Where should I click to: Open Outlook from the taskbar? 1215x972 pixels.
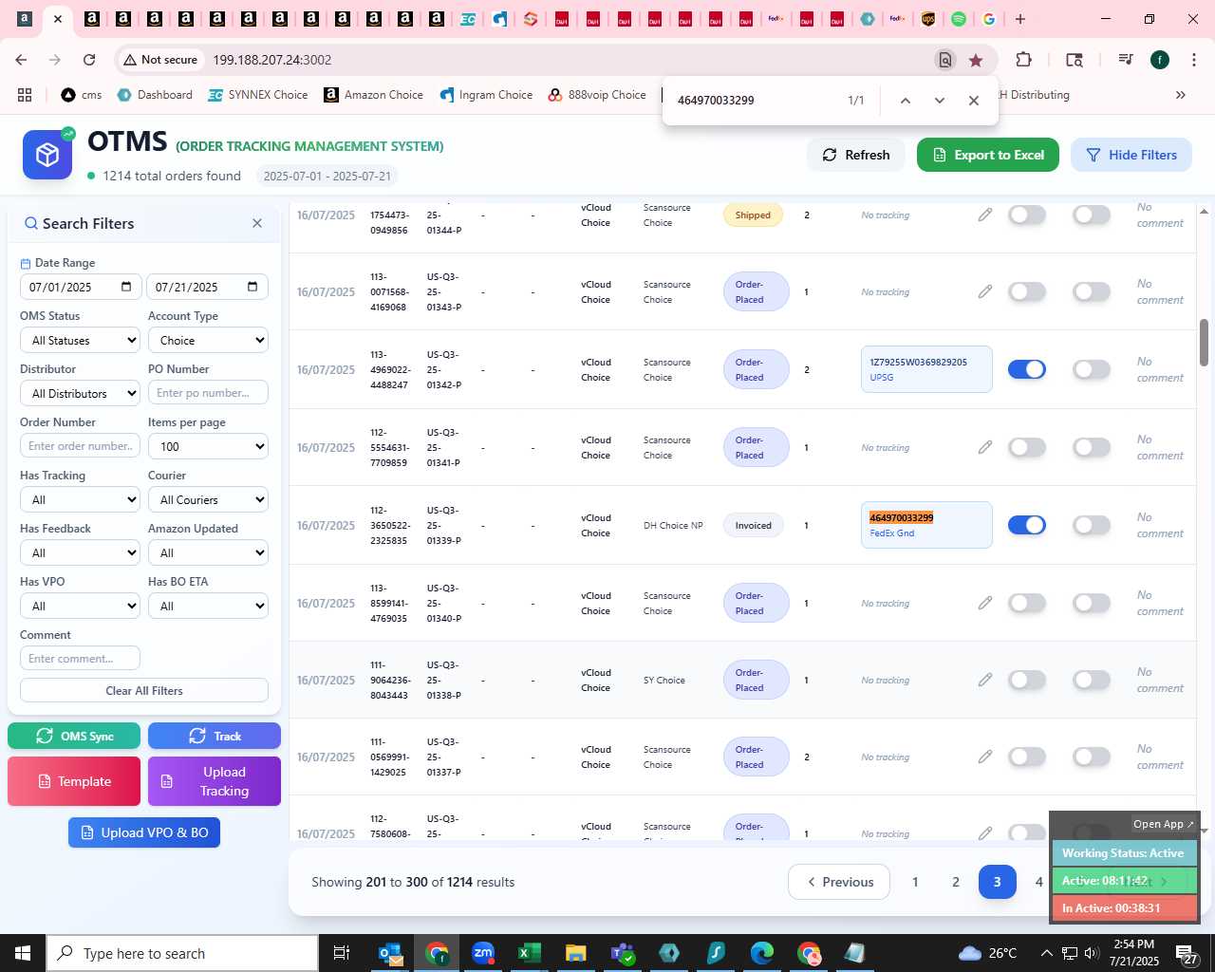coord(390,953)
